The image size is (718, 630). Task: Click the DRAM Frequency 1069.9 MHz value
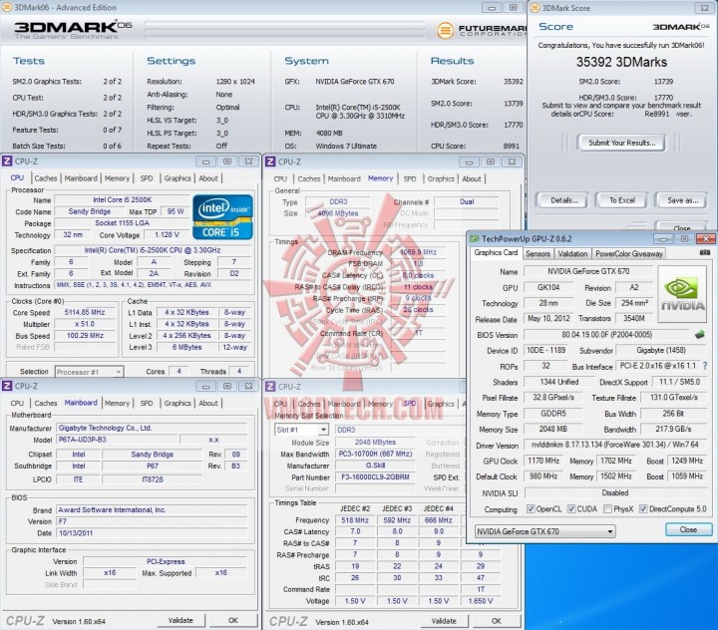pyautogui.click(x=418, y=252)
